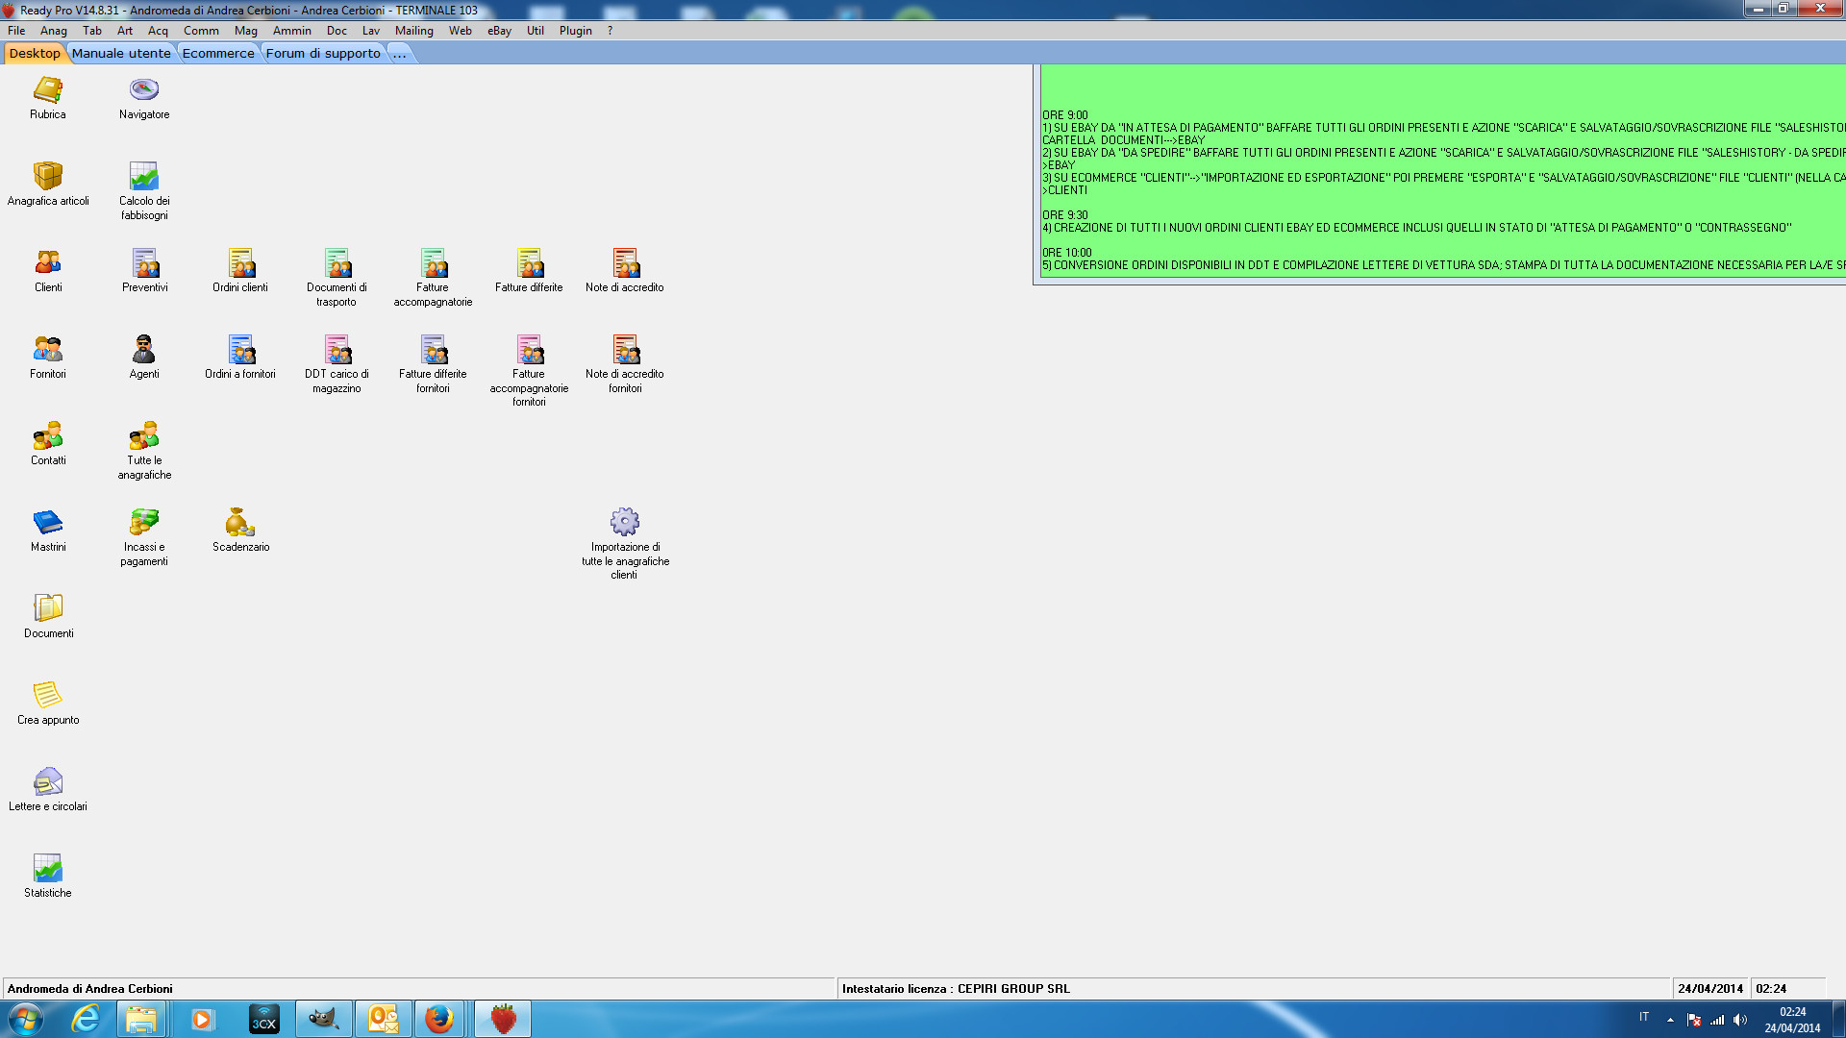Open the Anag menu
The image size is (1846, 1038).
54,31
